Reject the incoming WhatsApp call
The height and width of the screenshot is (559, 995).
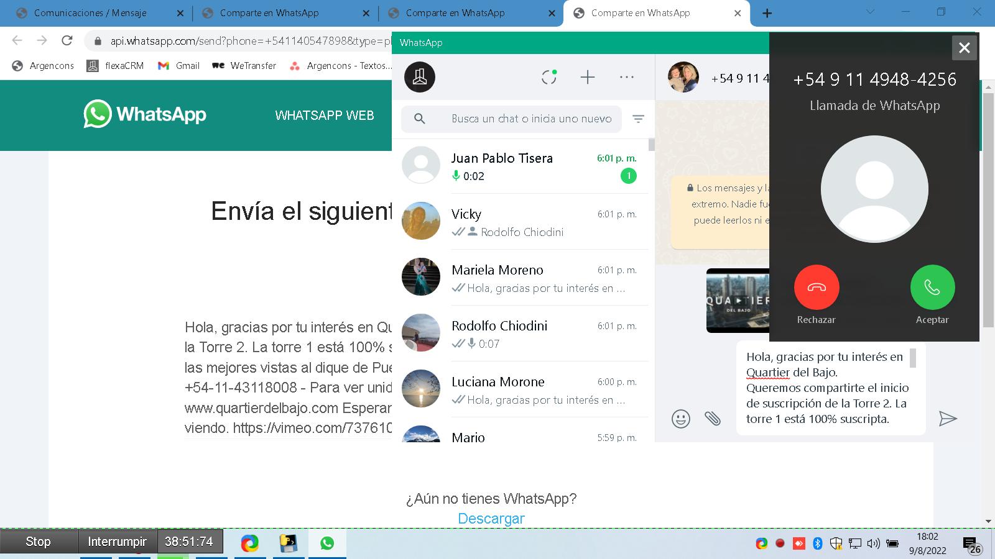(817, 287)
